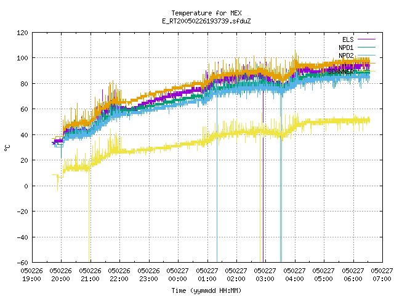Click the y-axis tick value 20
Screen dimensions: 394x296
[25, 160]
